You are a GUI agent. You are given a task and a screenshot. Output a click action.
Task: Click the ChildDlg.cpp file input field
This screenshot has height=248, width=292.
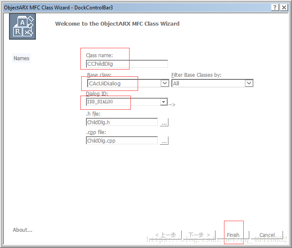click(122, 140)
